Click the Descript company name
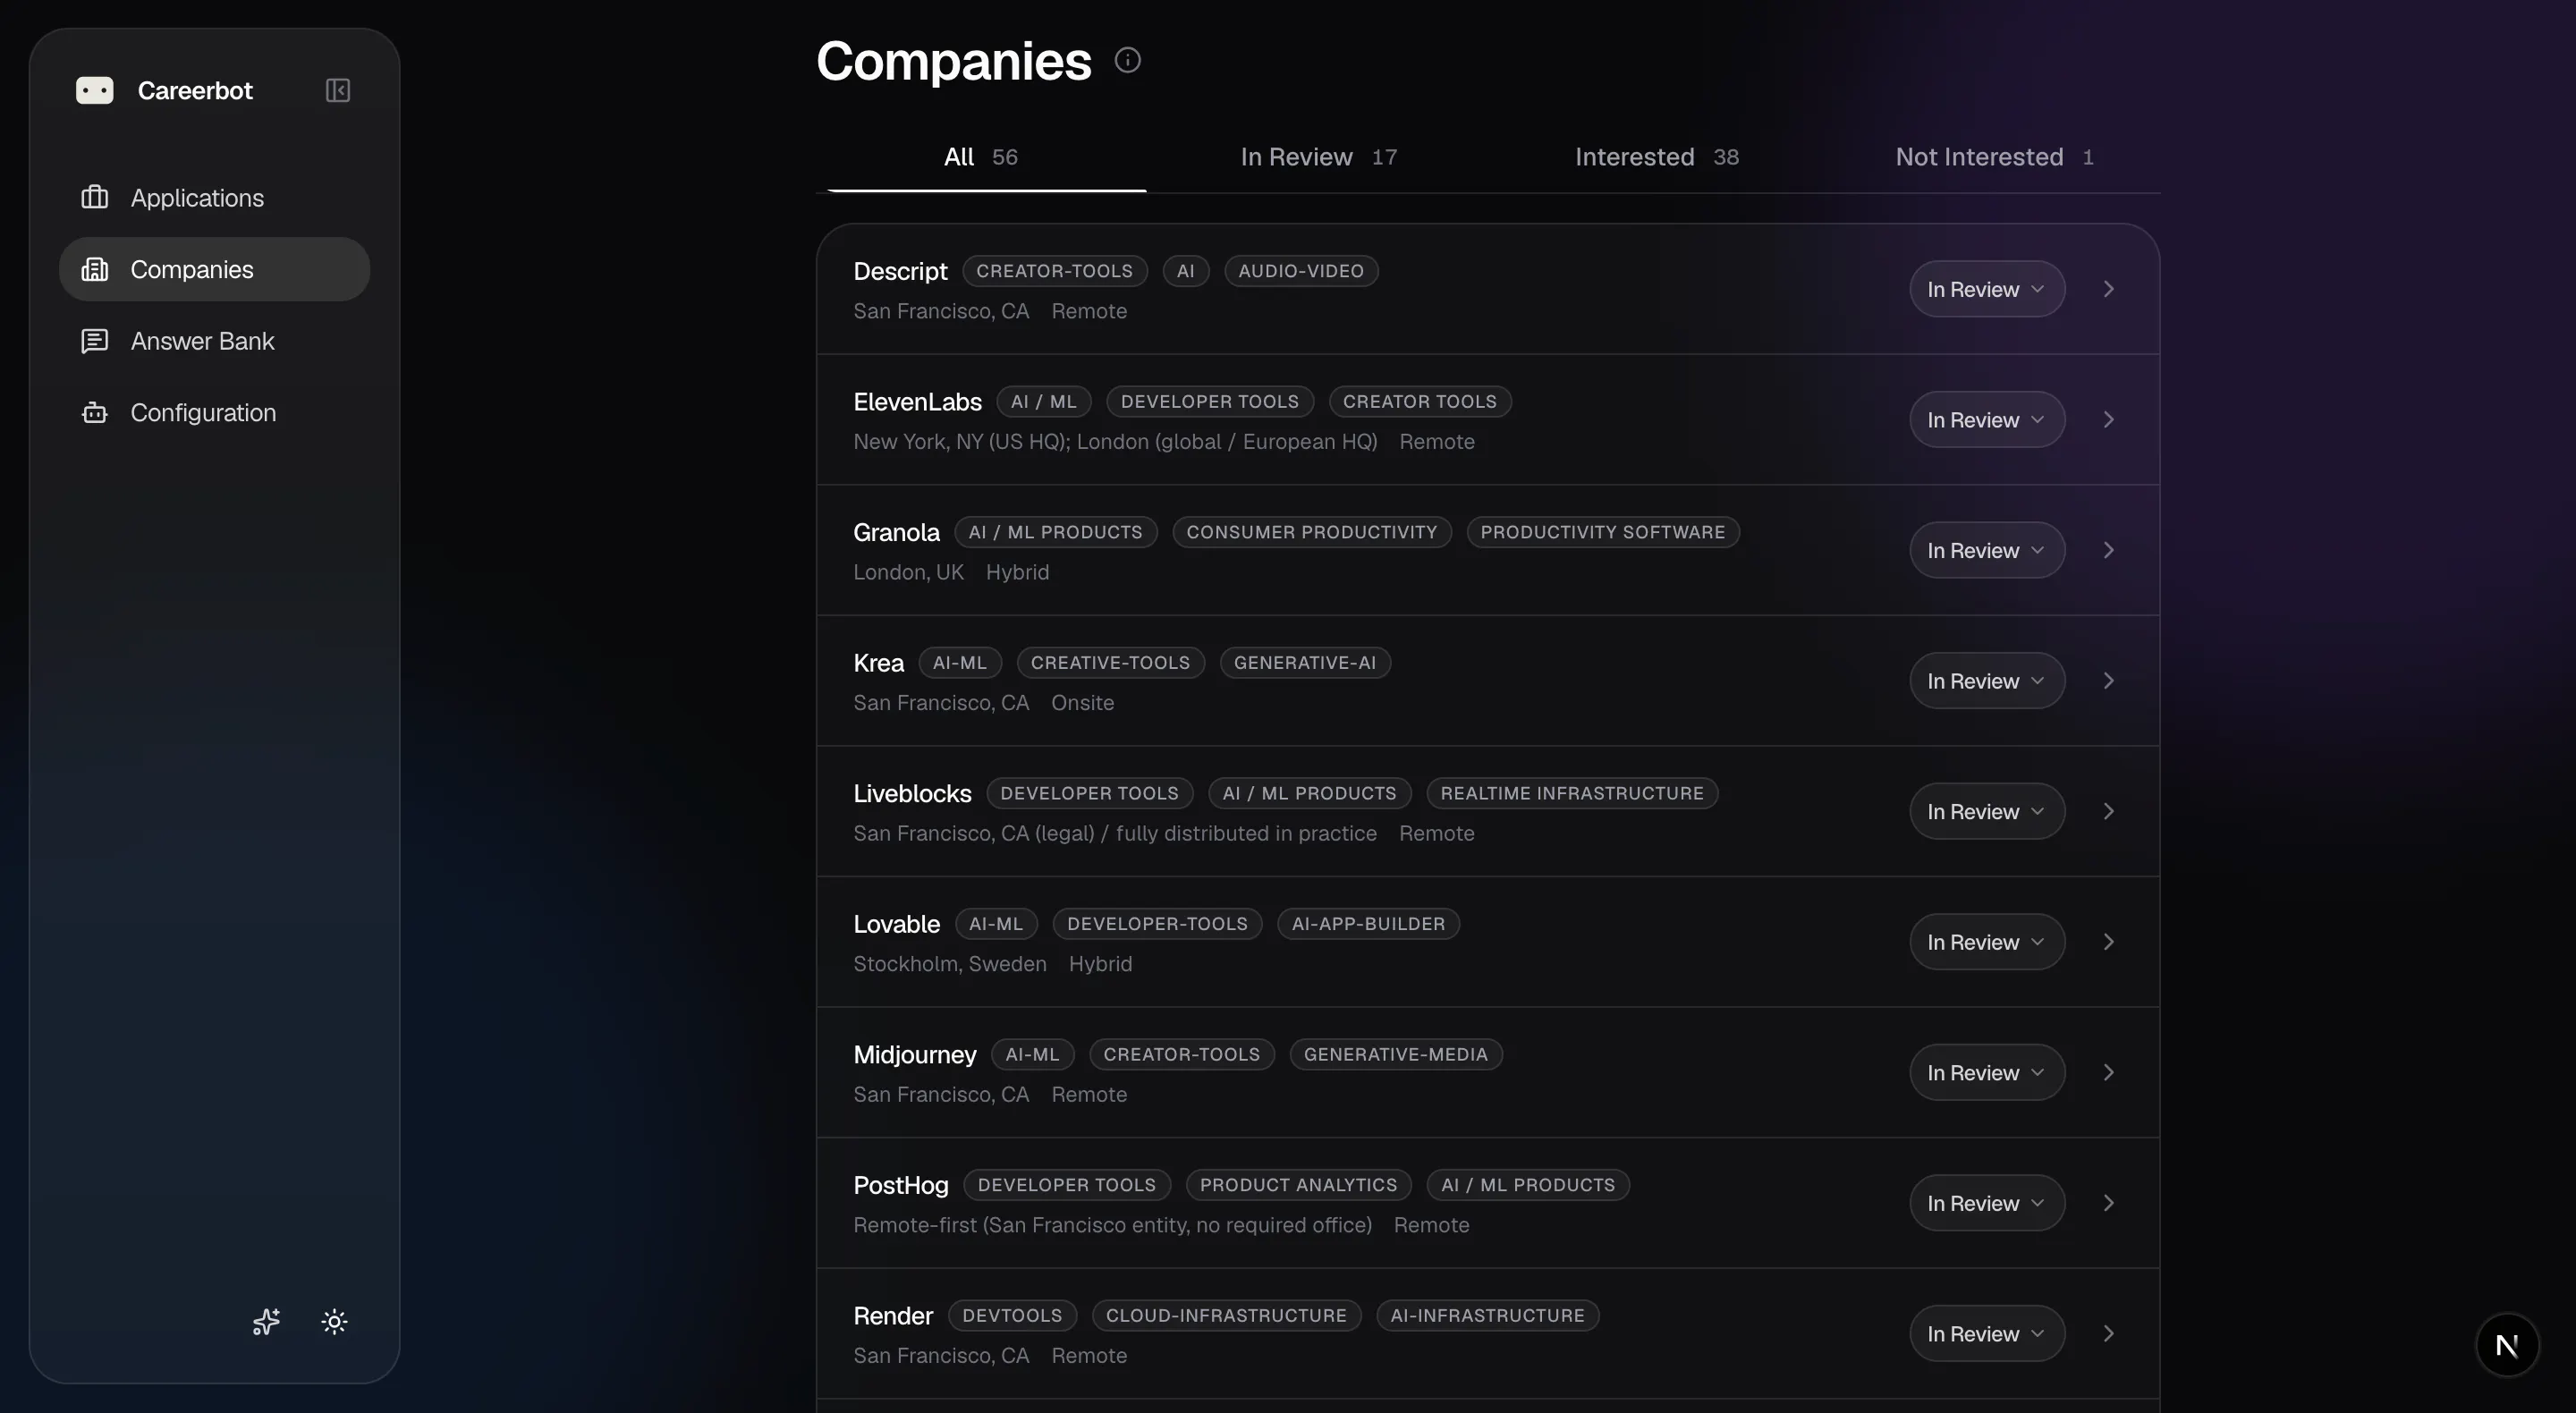Image resolution: width=2576 pixels, height=1413 pixels. [x=900, y=271]
